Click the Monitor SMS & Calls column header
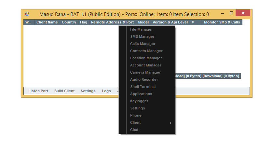Image resolution: width=259 pixels, height=142 pixels. 222,22
